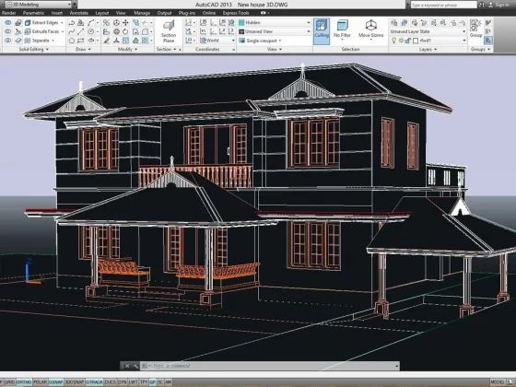Select the Polygon draw tool
The height and width of the screenshot is (387, 516).
pyautogui.click(x=72, y=41)
